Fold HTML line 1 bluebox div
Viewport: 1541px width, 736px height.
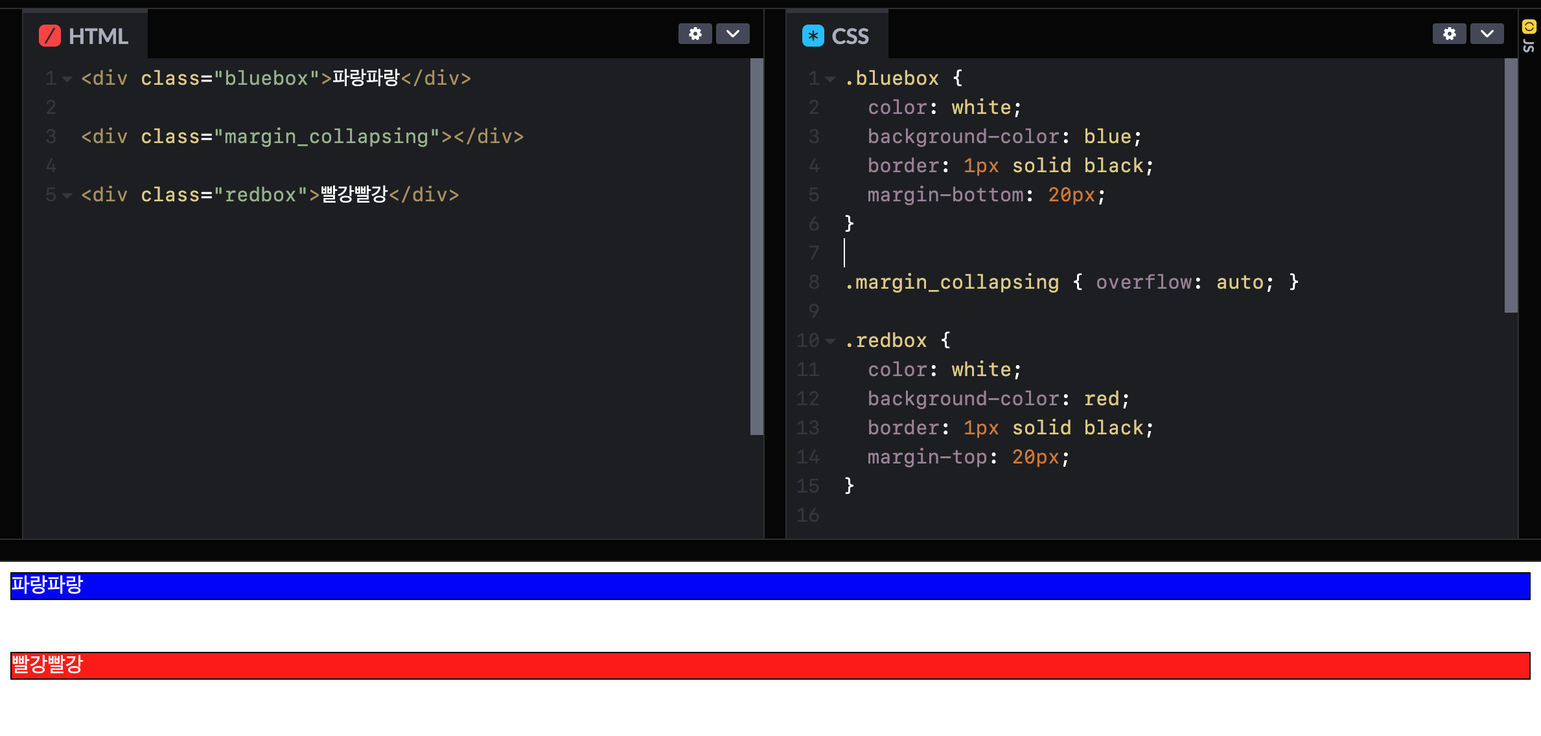pyautogui.click(x=67, y=79)
